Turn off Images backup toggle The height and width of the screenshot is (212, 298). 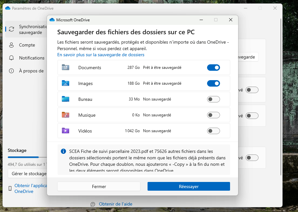pos(214,83)
